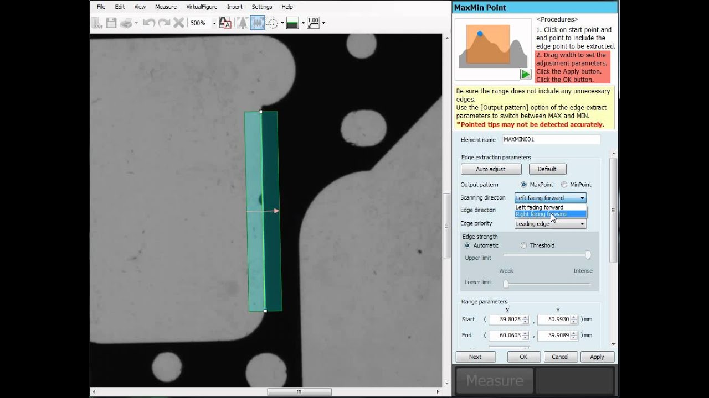Click the Default button

[x=547, y=169]
